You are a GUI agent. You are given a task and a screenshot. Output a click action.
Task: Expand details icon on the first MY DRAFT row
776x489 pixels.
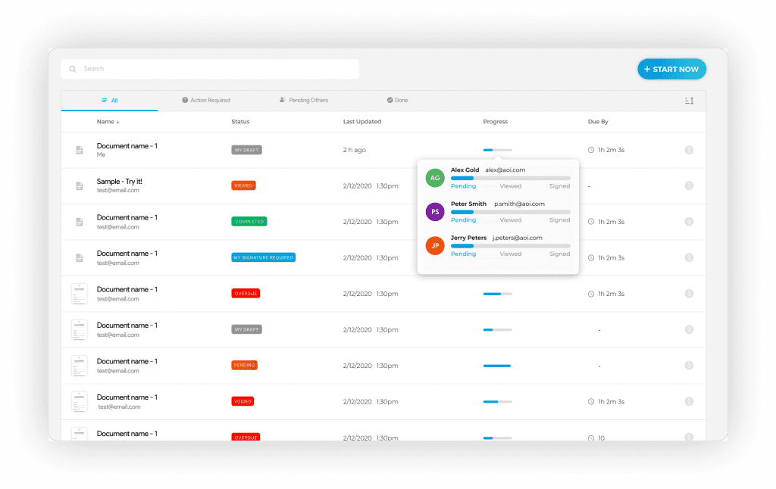coord(689,150)
